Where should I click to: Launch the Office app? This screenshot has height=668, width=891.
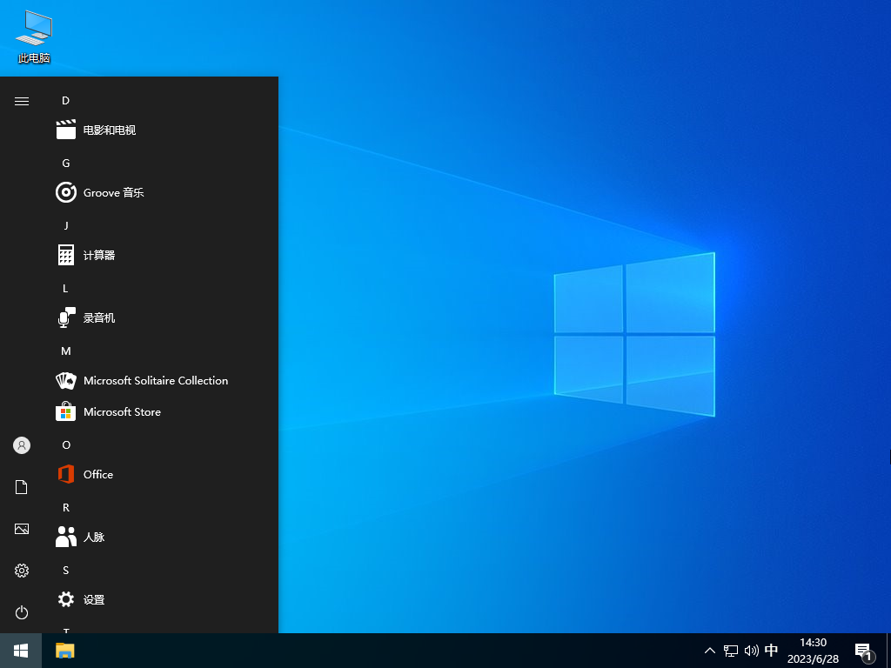97,474
